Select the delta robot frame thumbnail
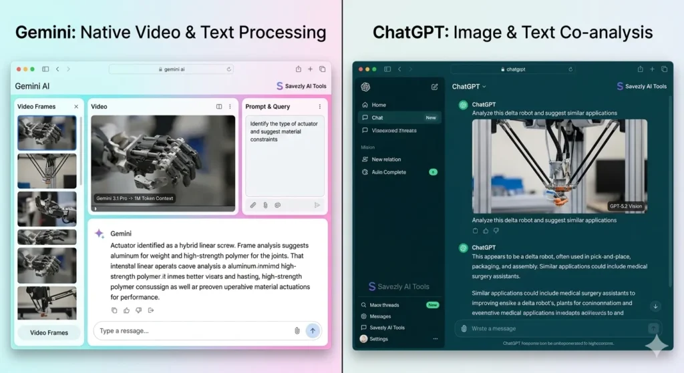Viewport: 684px width, 373px height. [47, 171]
